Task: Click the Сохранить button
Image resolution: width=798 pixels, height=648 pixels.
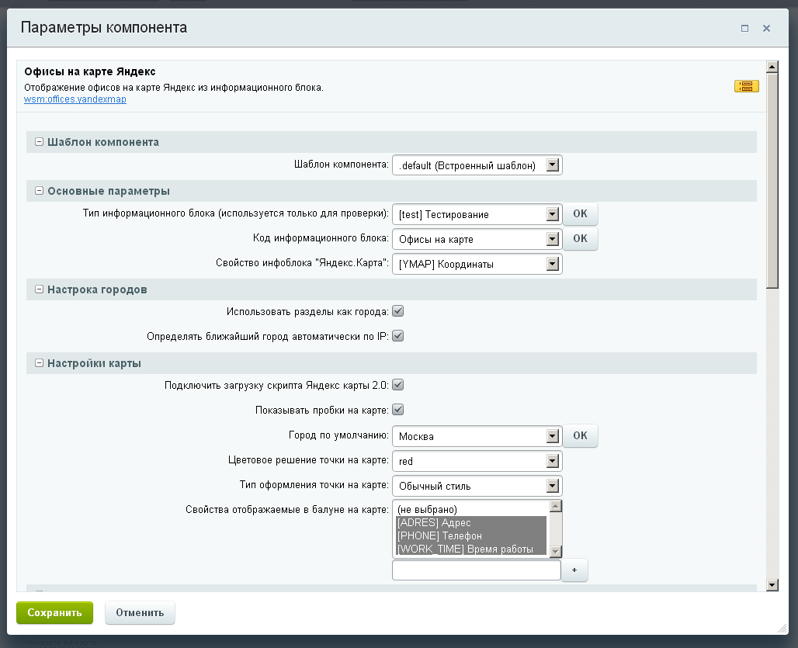Action: pyautogui.click(x=54, y=613)
